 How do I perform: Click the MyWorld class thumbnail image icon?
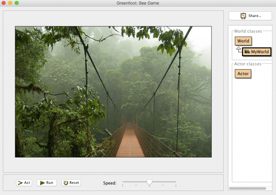pos(247,52)
